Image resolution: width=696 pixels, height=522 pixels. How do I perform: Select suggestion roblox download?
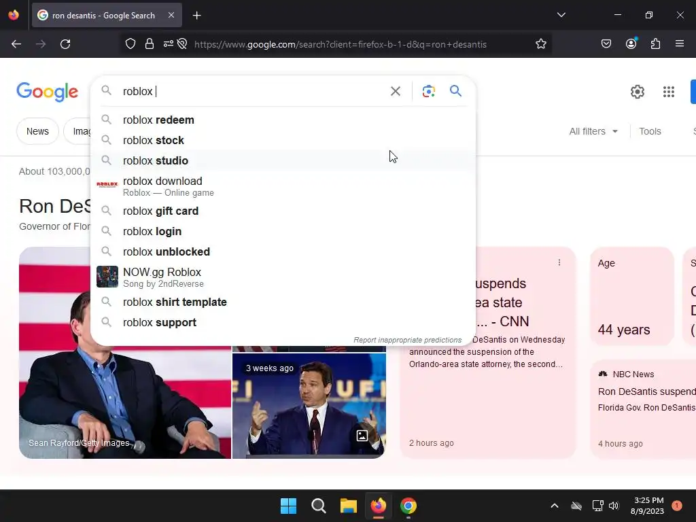point(283,186)
